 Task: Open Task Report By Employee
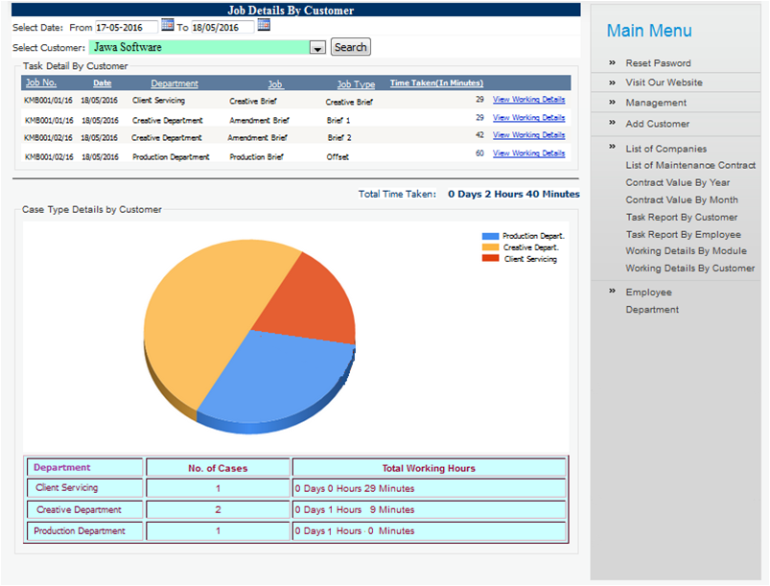683,235
